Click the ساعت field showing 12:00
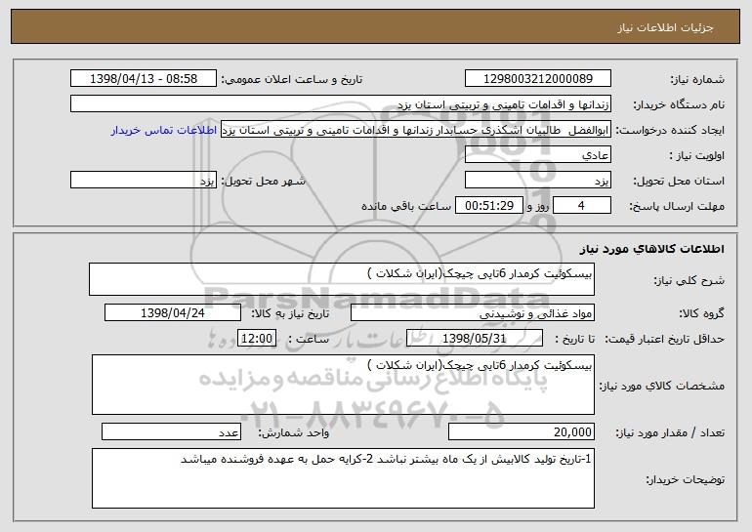This screenshot has height=532, width=752. (x=257, y=339)
